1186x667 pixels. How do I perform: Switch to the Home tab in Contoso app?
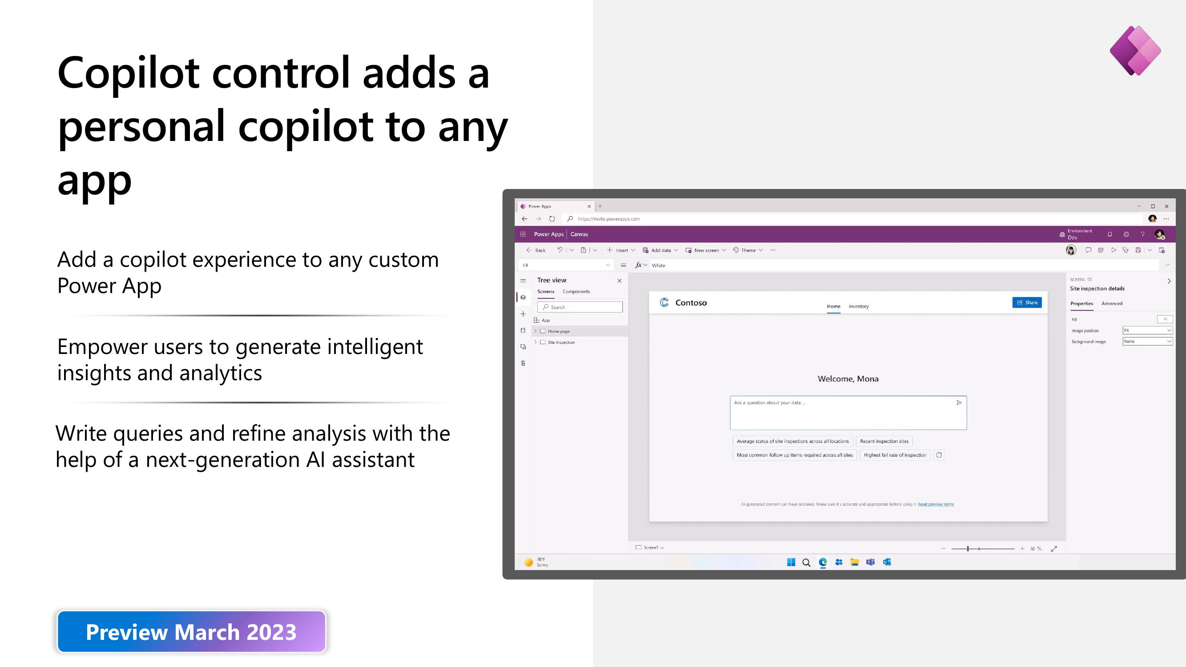[x=833, y=306]
